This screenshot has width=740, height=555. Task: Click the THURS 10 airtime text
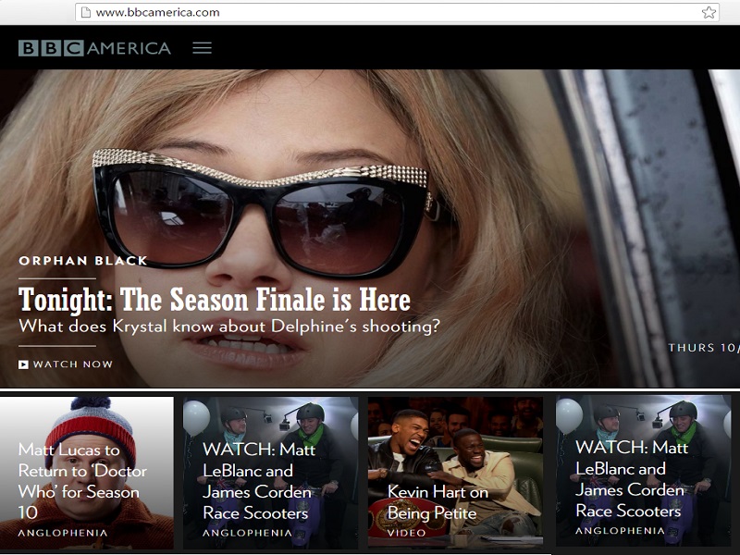pyautogui.click(x=704, y=348)
